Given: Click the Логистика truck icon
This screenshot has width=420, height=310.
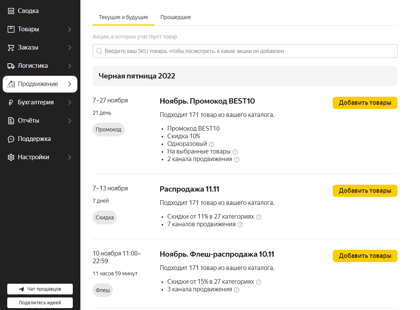Looking at the screenshot, I should tap(11, 66).
